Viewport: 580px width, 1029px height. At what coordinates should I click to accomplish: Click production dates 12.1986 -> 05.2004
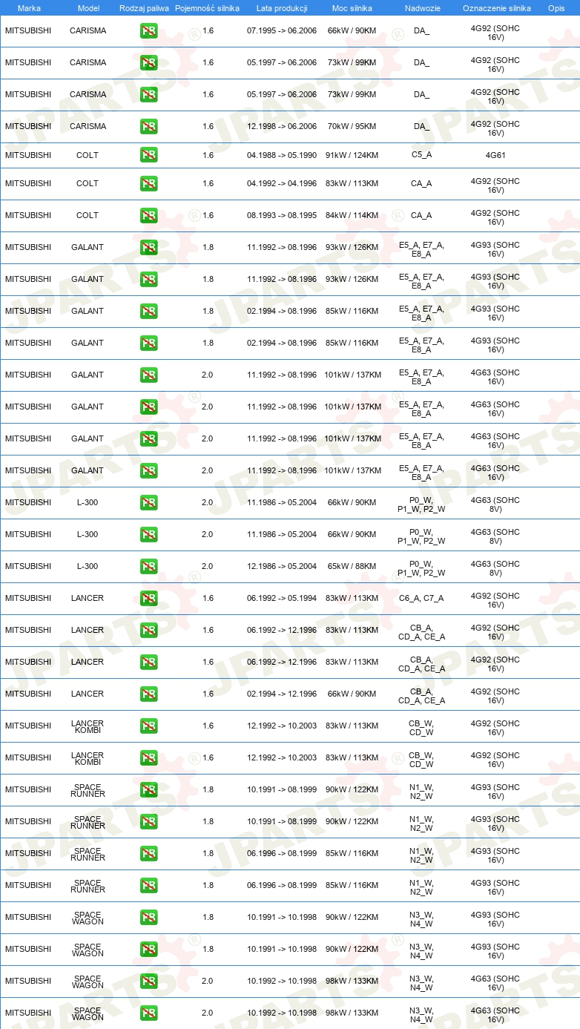(x=282, y=566)
